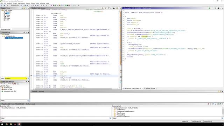Viewport: 224px width, 126px height.
Task: Click the Redo toolbar icon
Action: click(49, 6)
